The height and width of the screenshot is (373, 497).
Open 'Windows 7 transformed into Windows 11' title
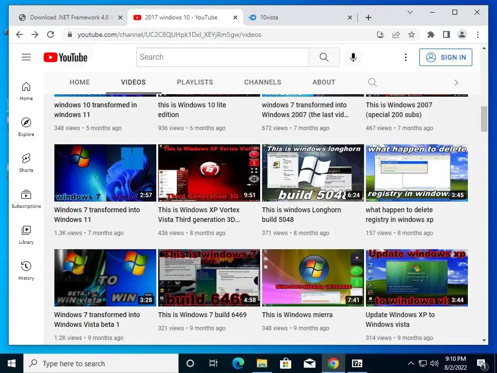(97, 215)
